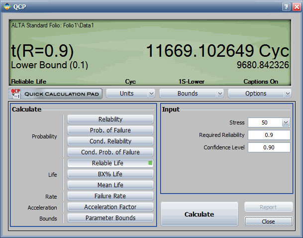Select Cond. Reliability option

pos(110,141)
